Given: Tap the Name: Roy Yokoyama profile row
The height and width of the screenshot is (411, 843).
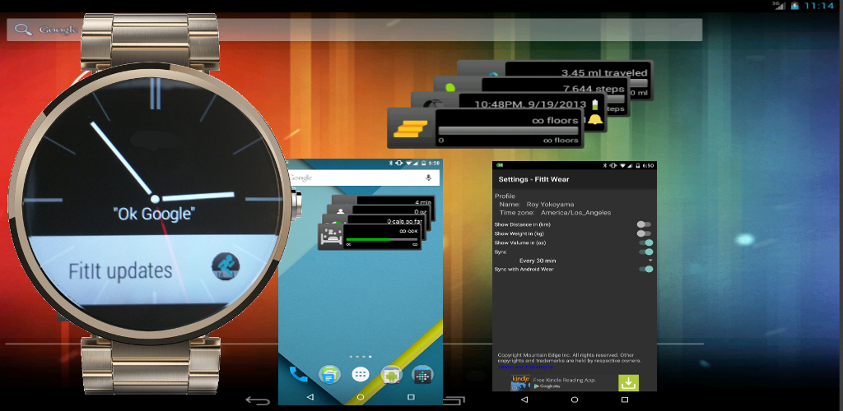Looking at the screenshot, I should pyautogui.click(x=537, y=205).
